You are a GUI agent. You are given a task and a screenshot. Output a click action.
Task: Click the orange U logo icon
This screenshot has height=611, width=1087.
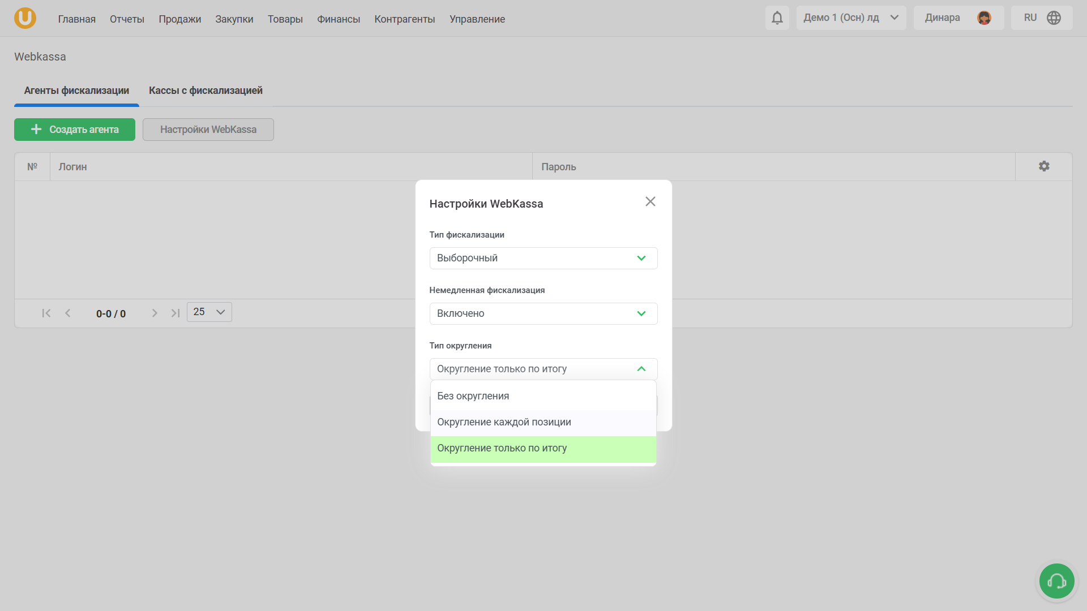pyautogui.click(x=25, y=18)
